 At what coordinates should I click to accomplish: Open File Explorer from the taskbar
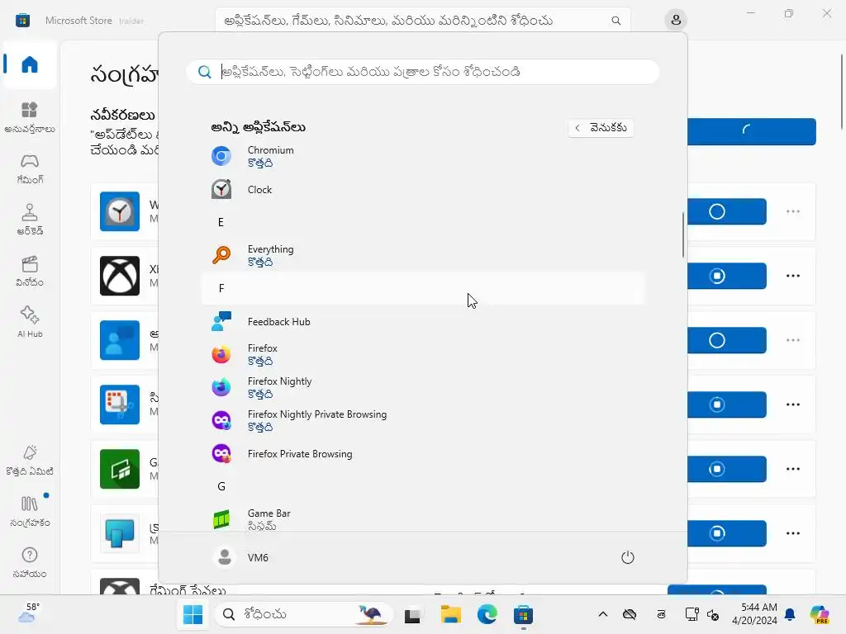[x=450, y=614]
